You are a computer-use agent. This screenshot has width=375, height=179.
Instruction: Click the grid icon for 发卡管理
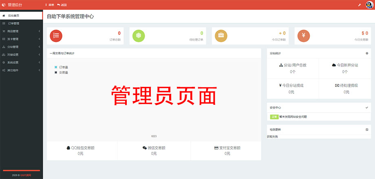point(4,39)
